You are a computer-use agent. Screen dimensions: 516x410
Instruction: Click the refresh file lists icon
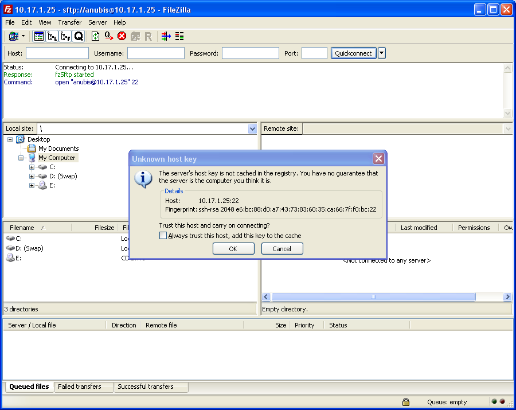point(95,36)
